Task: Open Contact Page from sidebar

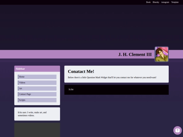Action: pyautogui.click(x=37, y=94)
